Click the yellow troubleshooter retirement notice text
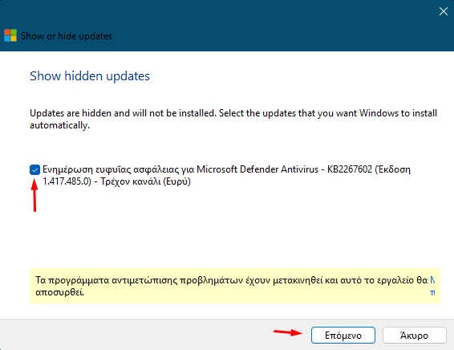454x350 pixels. [231, 286]
